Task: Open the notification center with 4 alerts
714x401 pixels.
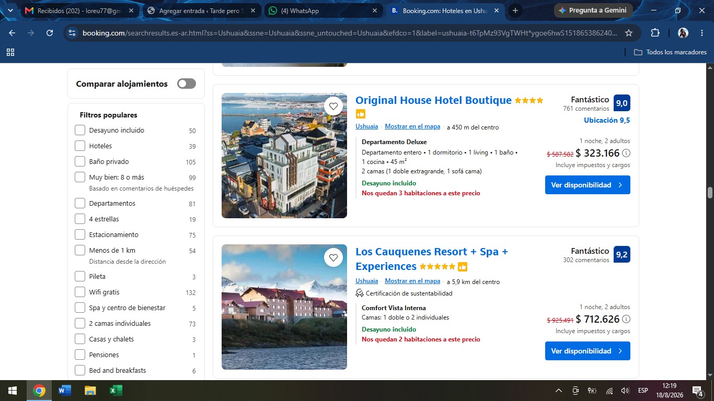Action: point(697,391)
